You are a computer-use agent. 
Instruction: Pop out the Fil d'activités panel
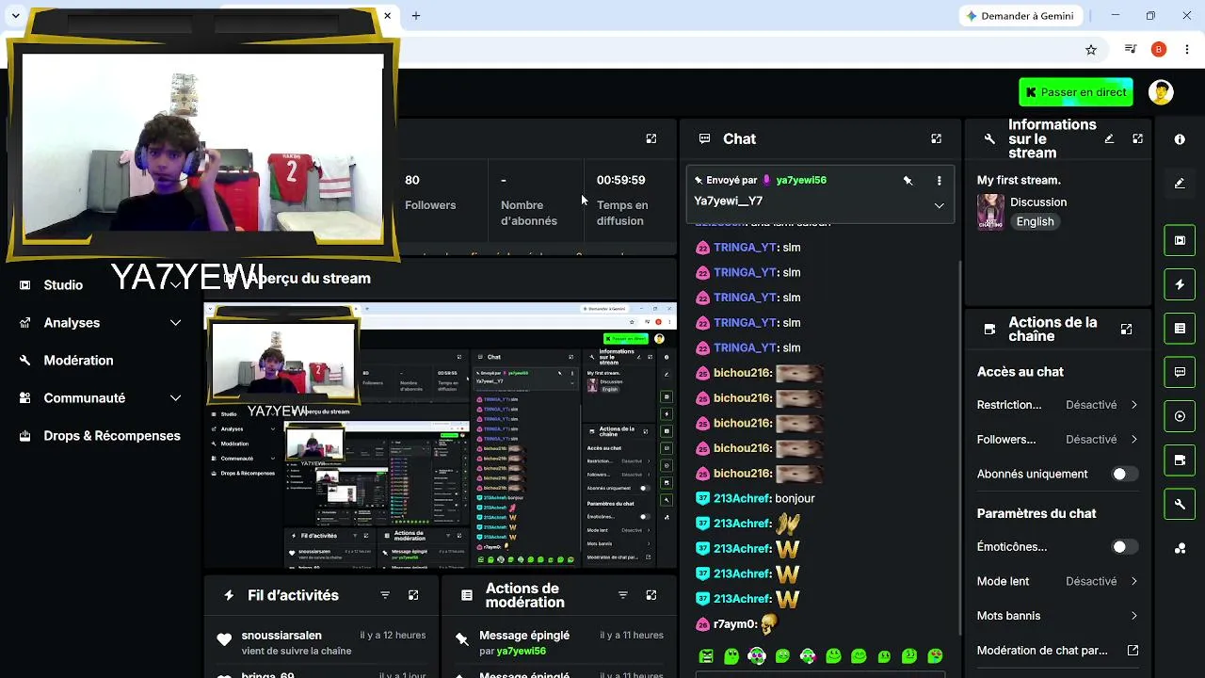[413, 595]
